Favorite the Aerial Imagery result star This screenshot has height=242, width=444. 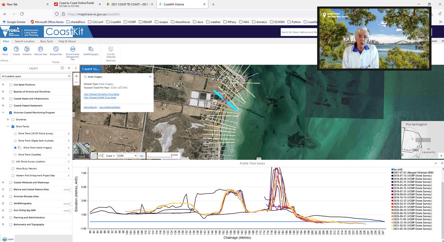(x=85, y=77)
